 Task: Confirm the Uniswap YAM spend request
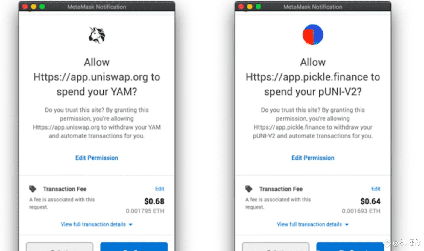134,247
